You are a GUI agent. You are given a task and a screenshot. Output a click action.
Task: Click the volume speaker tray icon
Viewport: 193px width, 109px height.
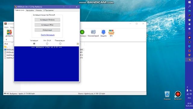click(x=191, y=94)
